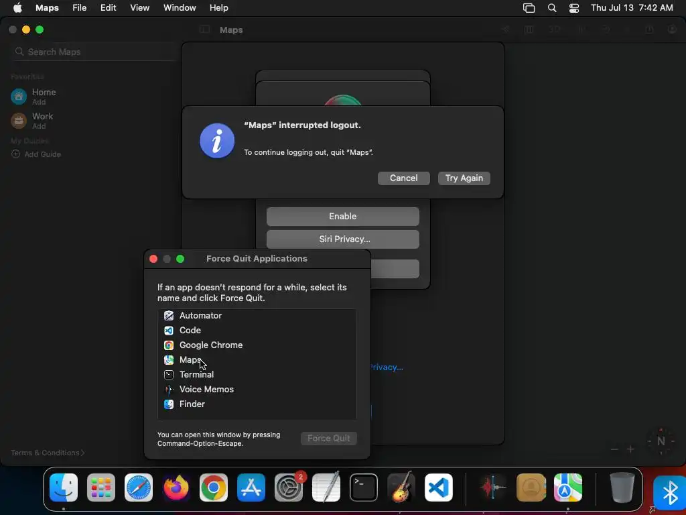Screen dimensions: 686x515
Task: Click the Home favorite icon
Action: [18, 97]
